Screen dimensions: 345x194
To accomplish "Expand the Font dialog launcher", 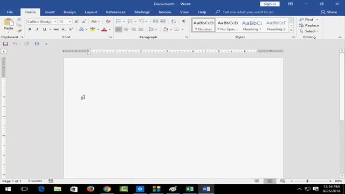I will click(111, 37).
